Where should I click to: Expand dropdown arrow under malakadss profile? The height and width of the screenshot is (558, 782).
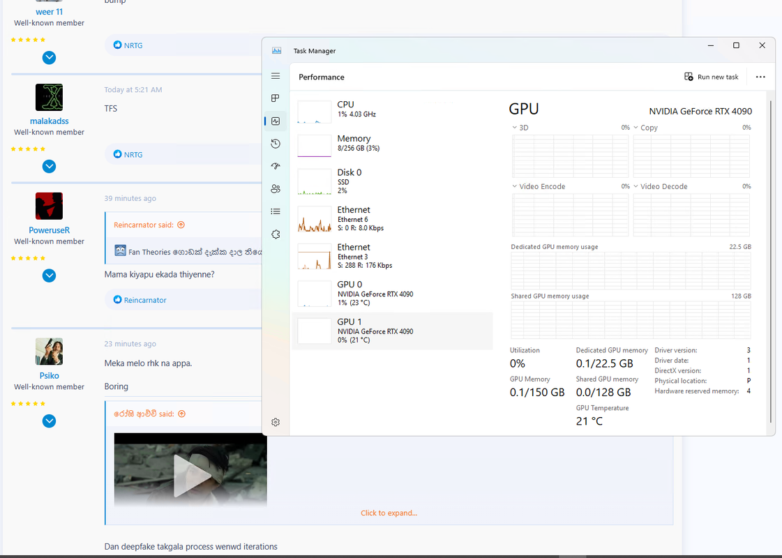[49, 166]
